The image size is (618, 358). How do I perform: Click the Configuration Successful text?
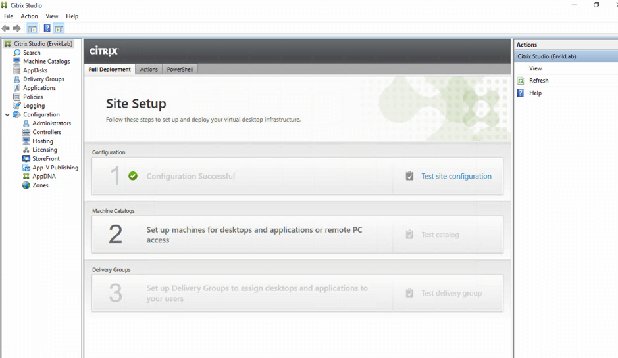(191, 176)
